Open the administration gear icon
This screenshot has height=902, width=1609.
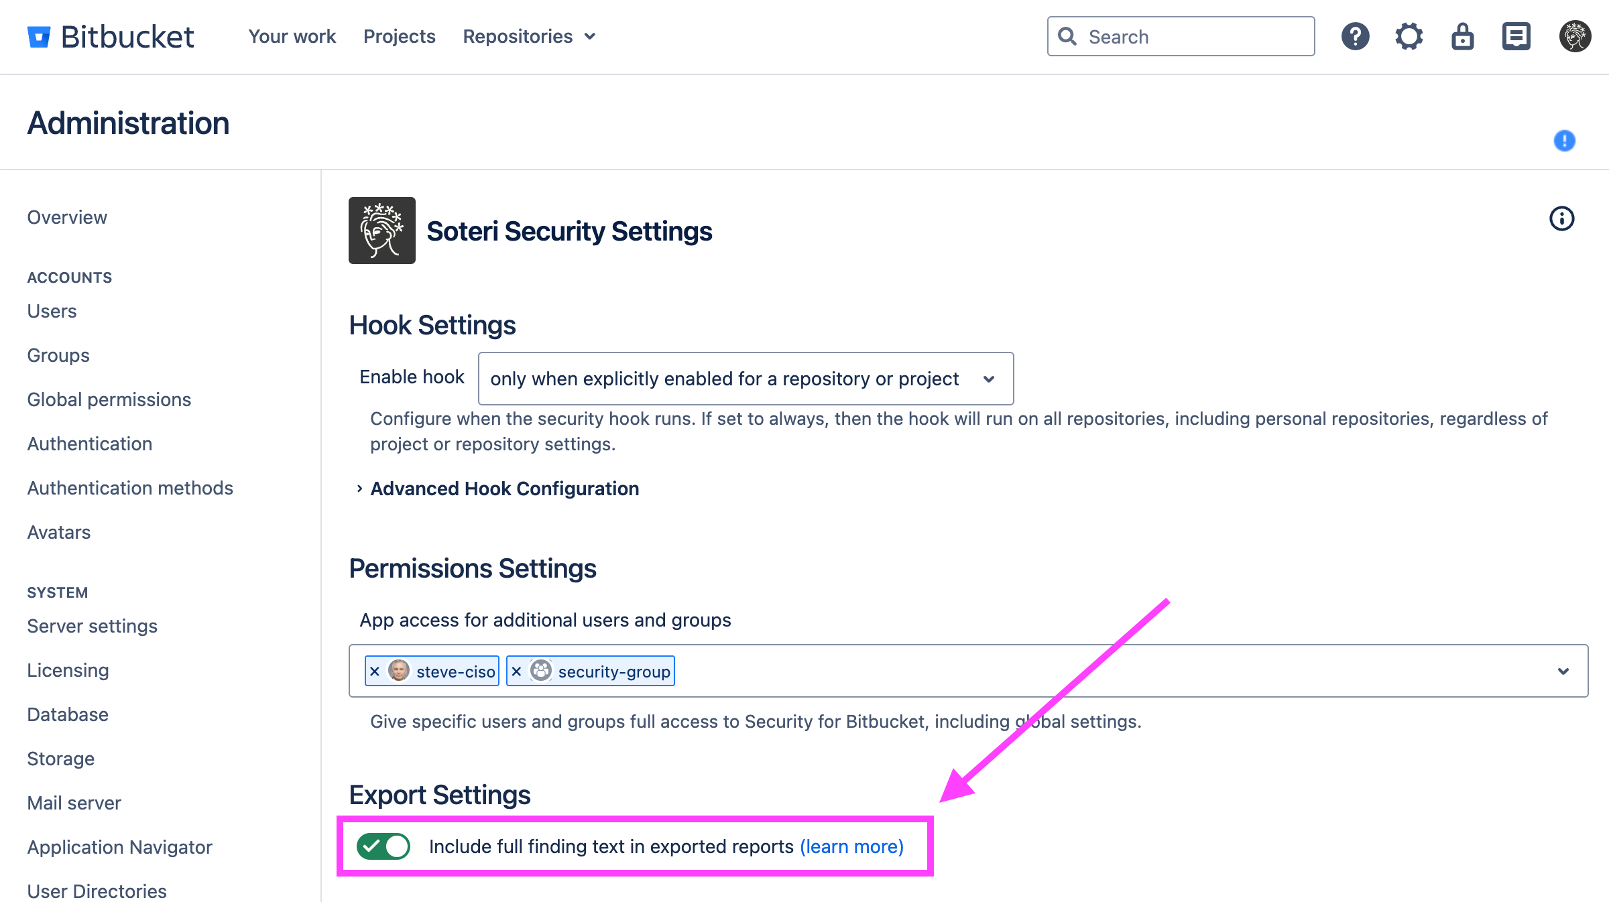[x=1409, y=36]
